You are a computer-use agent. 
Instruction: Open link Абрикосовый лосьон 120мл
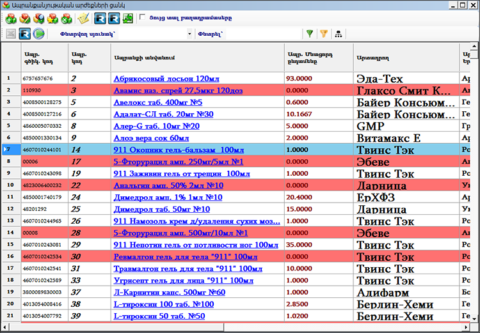[166, 79]
